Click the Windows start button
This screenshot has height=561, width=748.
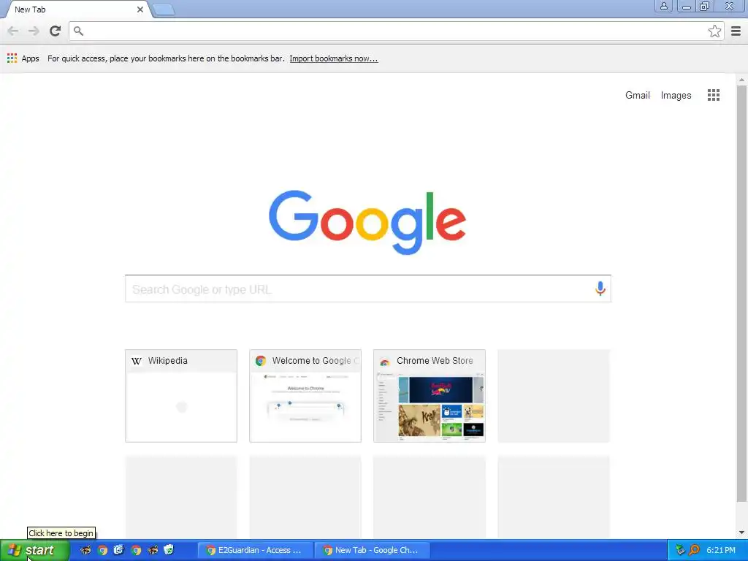[35, 550]
